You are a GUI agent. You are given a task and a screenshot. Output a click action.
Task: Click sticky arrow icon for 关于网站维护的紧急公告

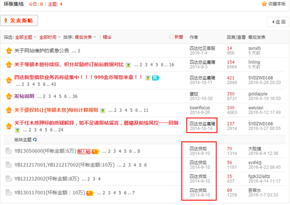pyautogui.click(x=9, y=50)
